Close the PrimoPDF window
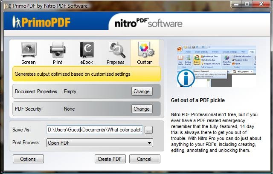273x174 pixels. pyautogui.click(x=261, y=4)
